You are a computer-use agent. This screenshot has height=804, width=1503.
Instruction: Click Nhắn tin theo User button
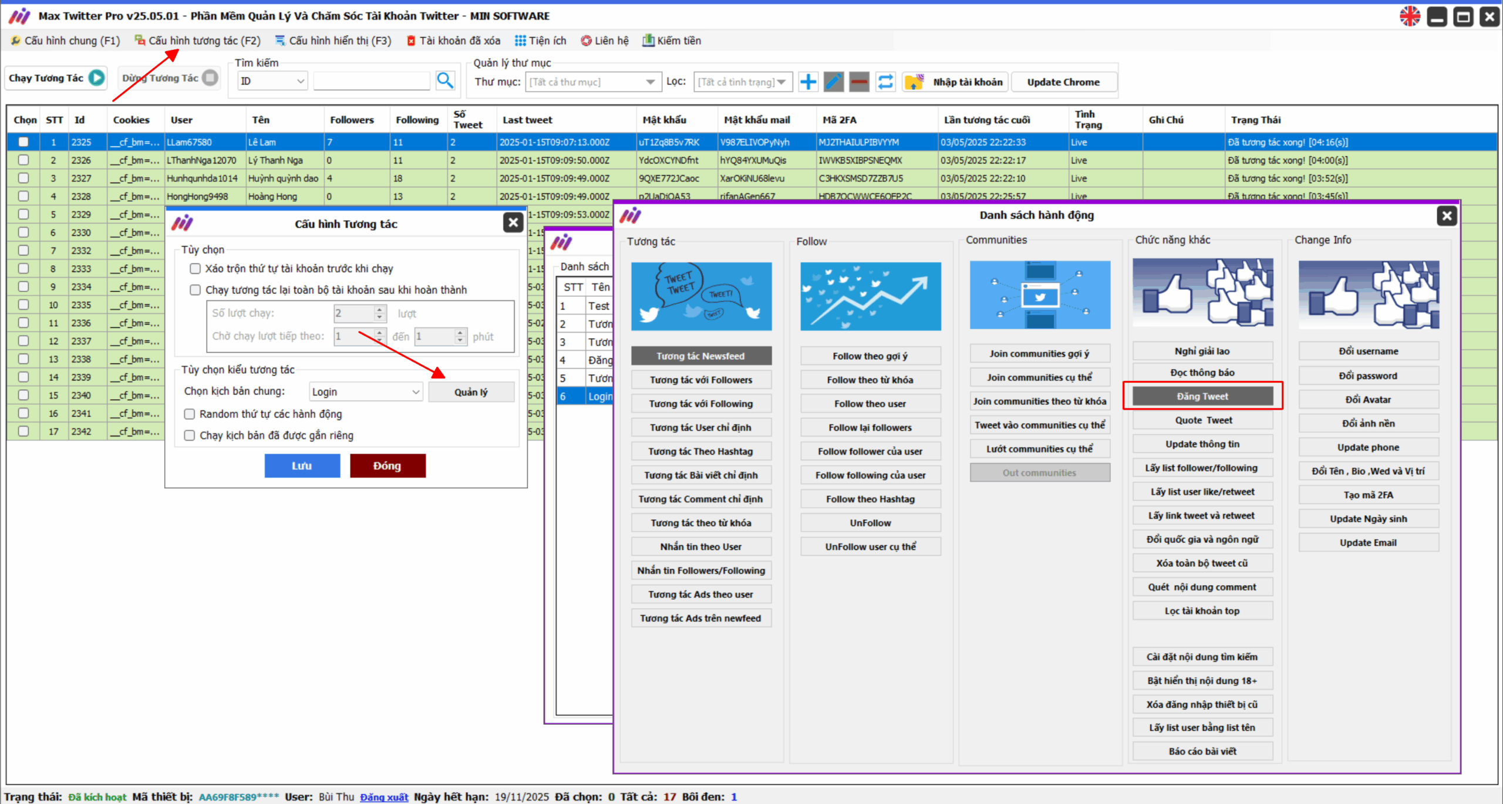point(701,546)
